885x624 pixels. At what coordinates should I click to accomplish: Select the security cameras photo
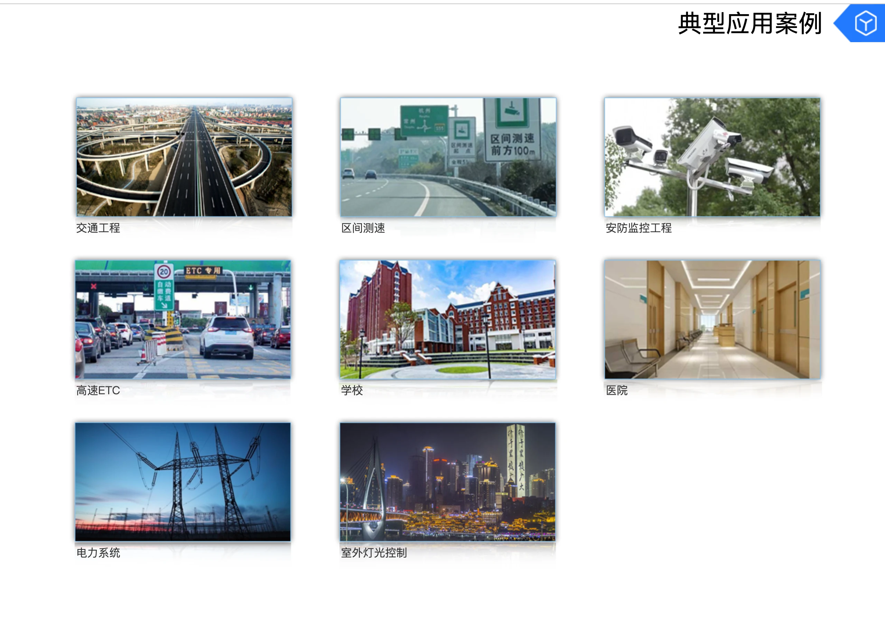pyautogui.click(x=712, y=157)
